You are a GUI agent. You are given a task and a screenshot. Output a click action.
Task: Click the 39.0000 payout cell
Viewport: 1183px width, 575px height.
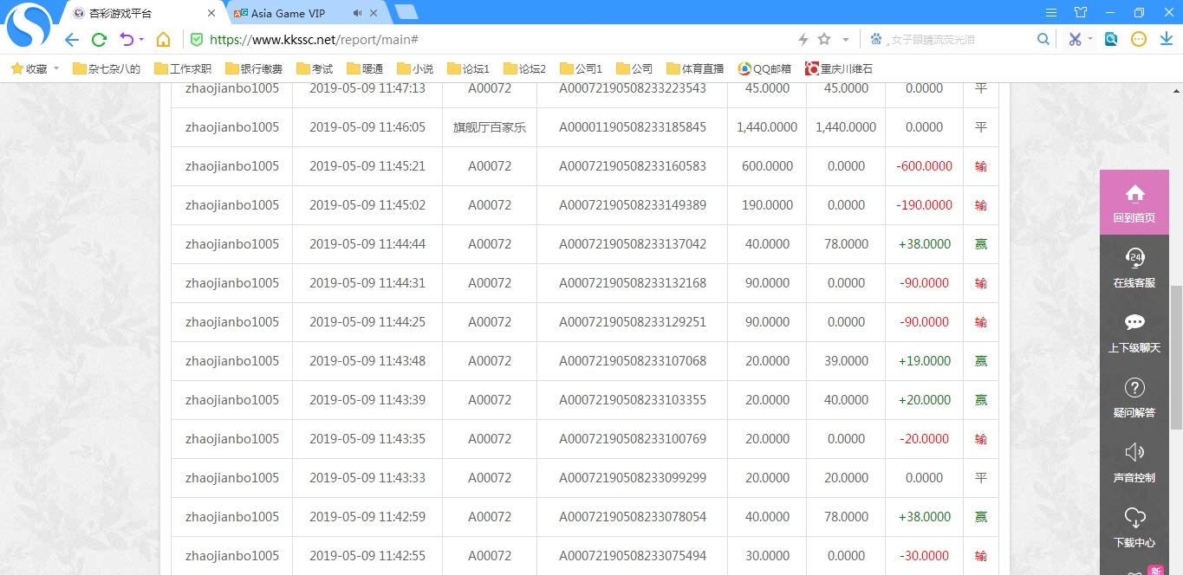click(x=846, y=361)
